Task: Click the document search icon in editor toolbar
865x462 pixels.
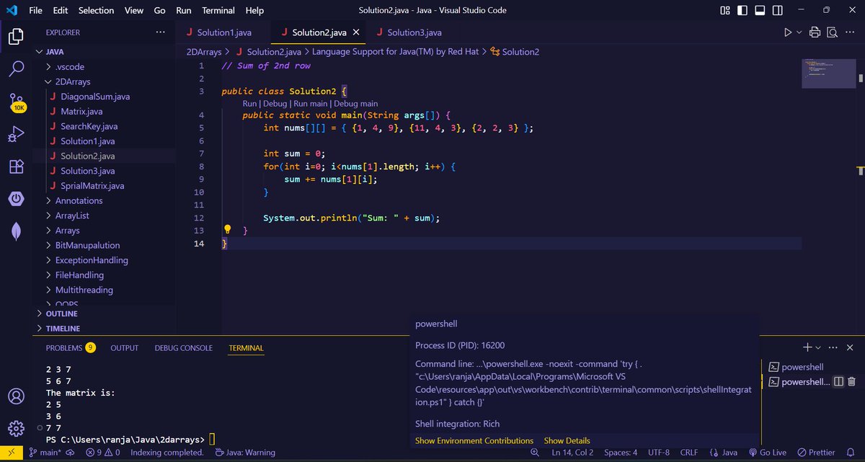Action: (x=832, y=32)
